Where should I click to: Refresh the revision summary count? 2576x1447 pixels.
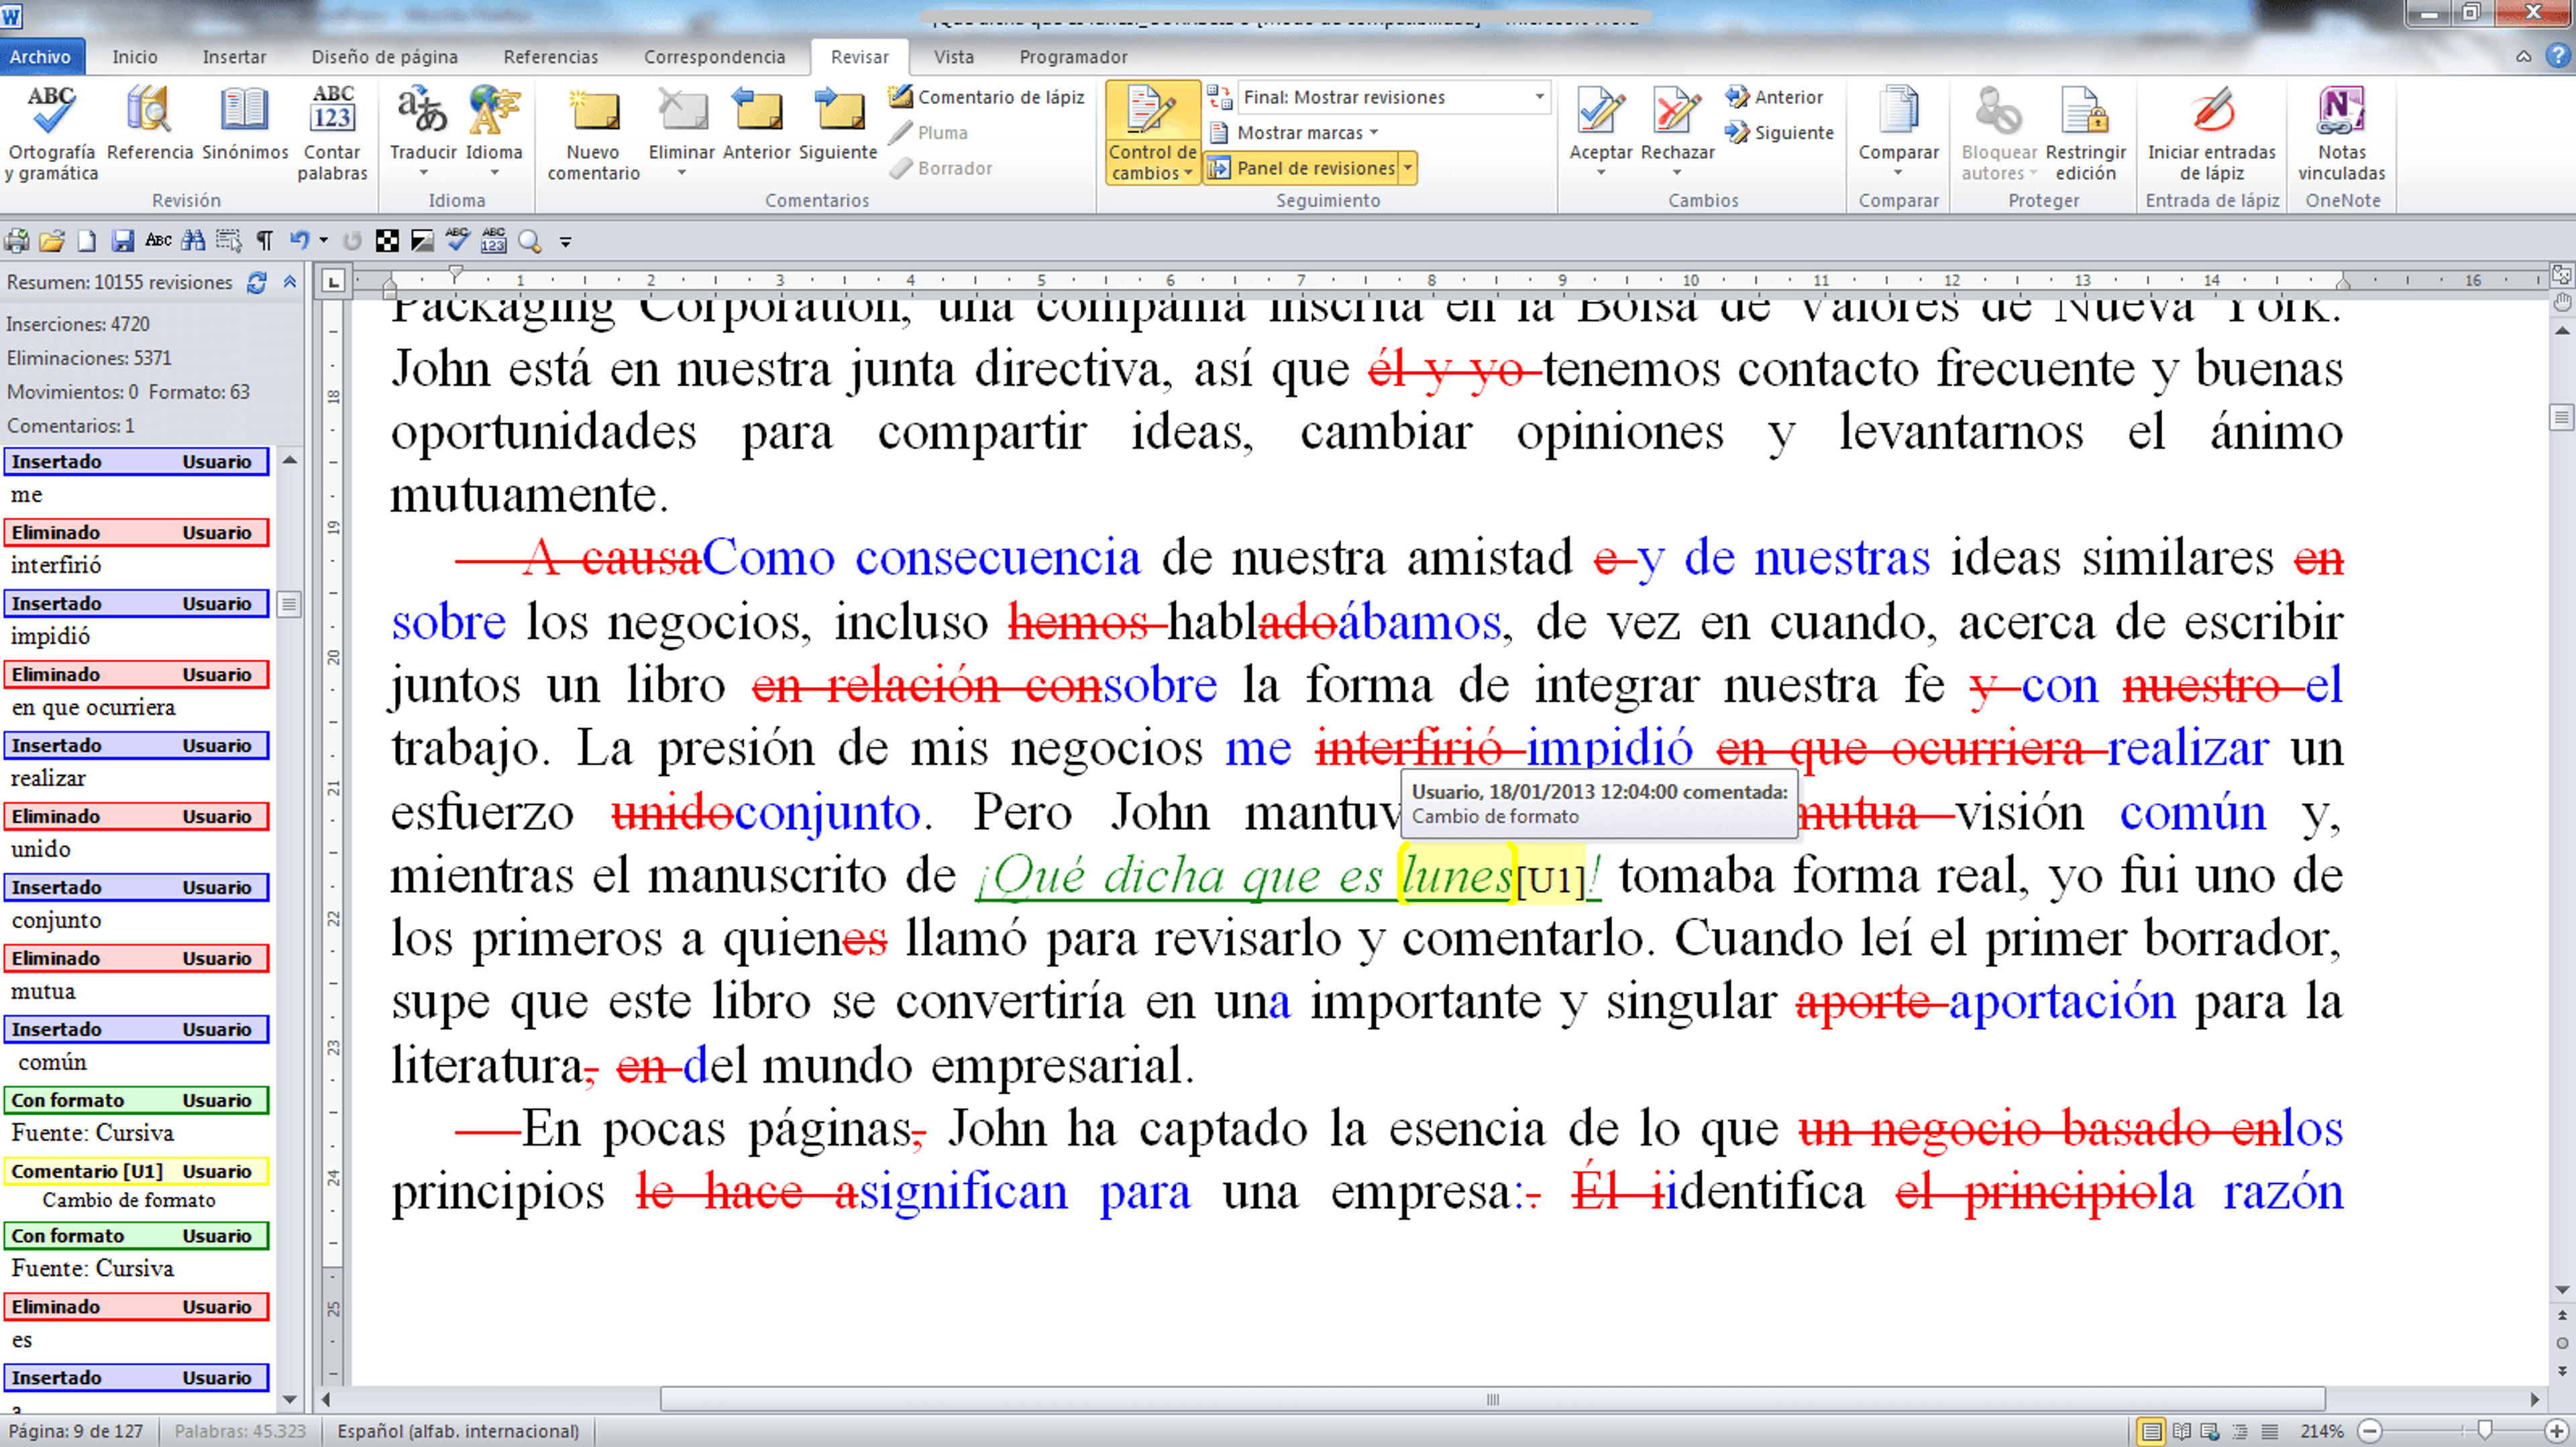[257, 283]
